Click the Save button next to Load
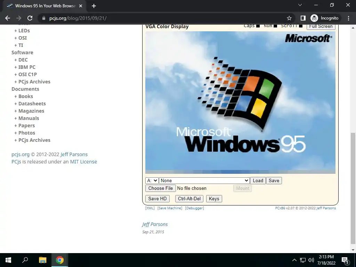The width and height of the screenshot is (356, 267). pos(274,180)
